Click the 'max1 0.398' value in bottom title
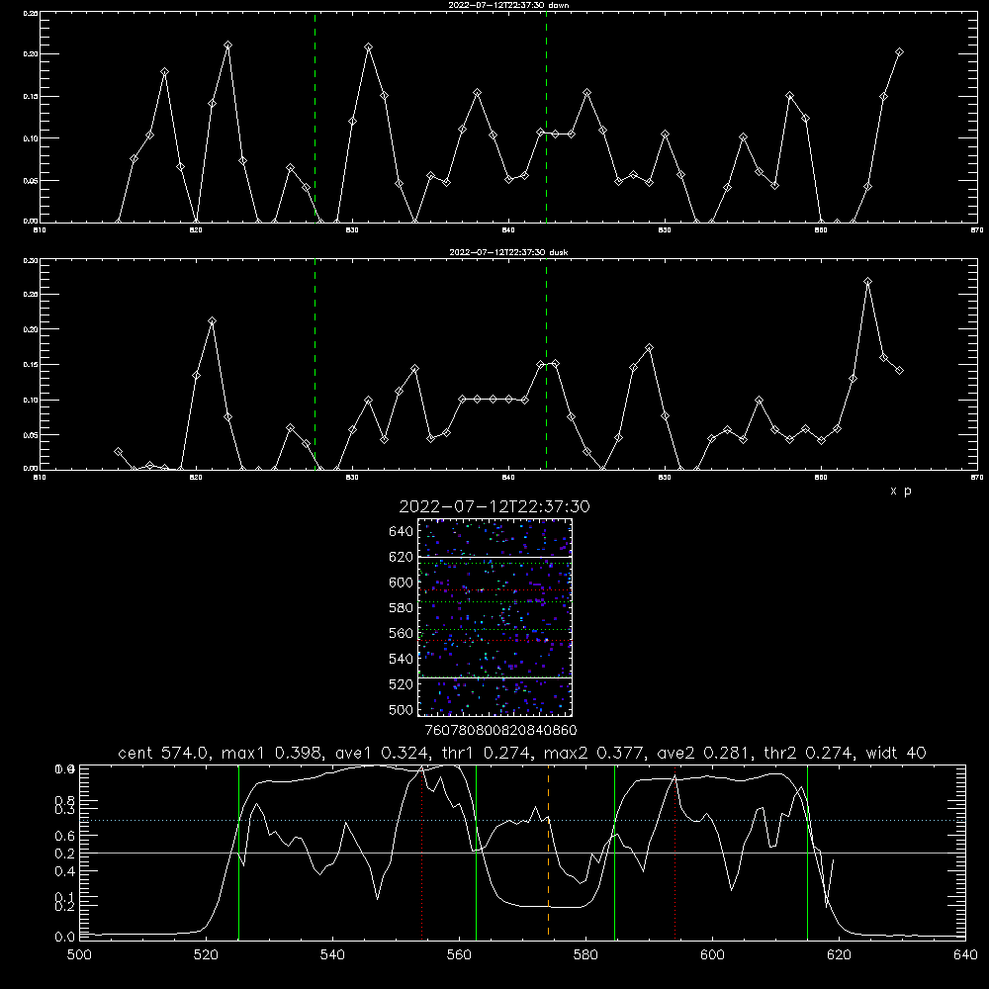The height and width of the screenshot is (989, 989). tap(272, 753)
